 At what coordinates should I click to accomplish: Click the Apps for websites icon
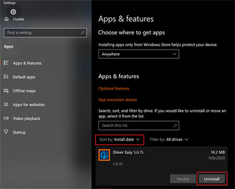[6, 104]
